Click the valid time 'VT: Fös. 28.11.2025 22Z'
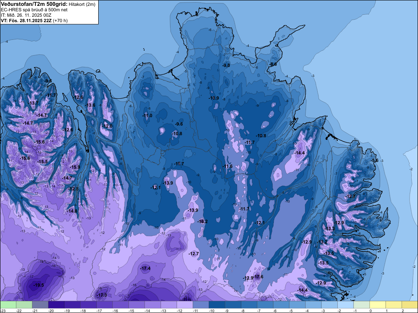The width and height of the screenshot is (418, 313). pyautogui.click(x=26, y=20)
